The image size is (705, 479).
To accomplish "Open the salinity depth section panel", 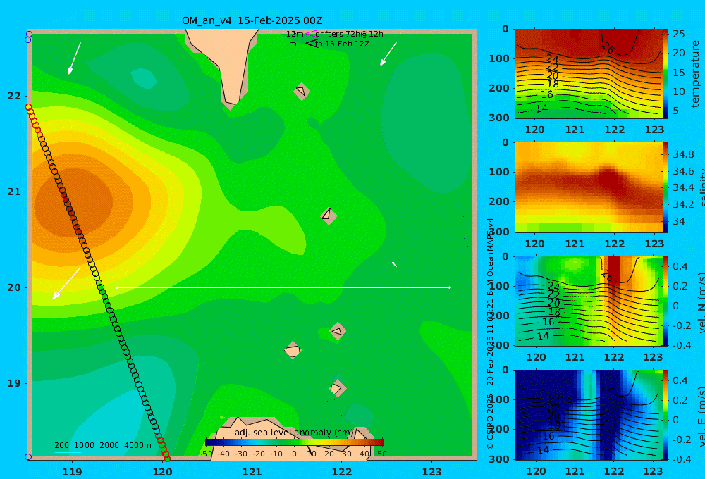I will 588,187.
